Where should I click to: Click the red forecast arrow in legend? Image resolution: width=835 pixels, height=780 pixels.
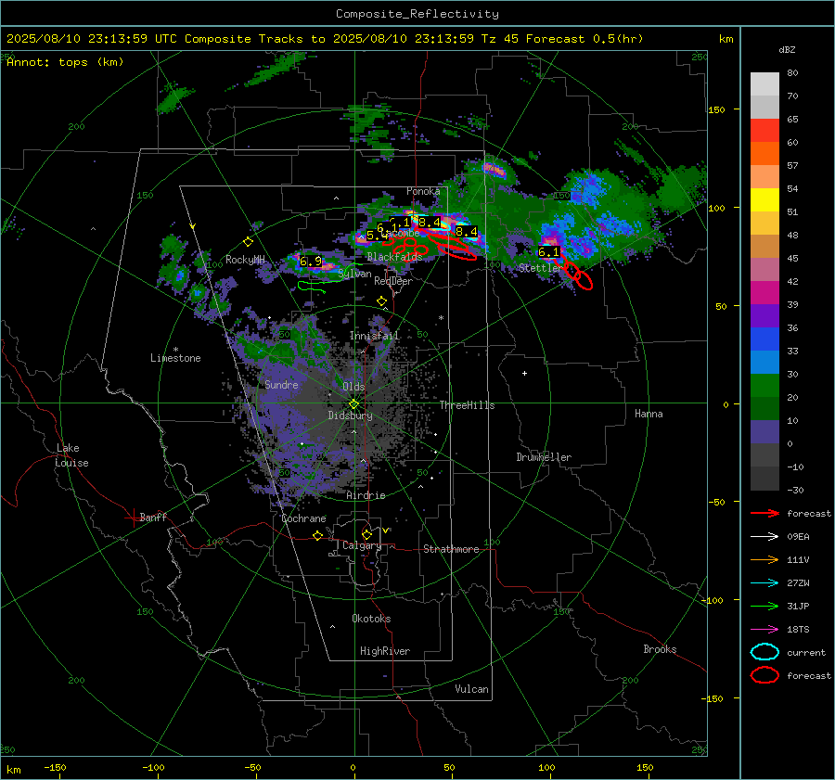click(764, 513)
